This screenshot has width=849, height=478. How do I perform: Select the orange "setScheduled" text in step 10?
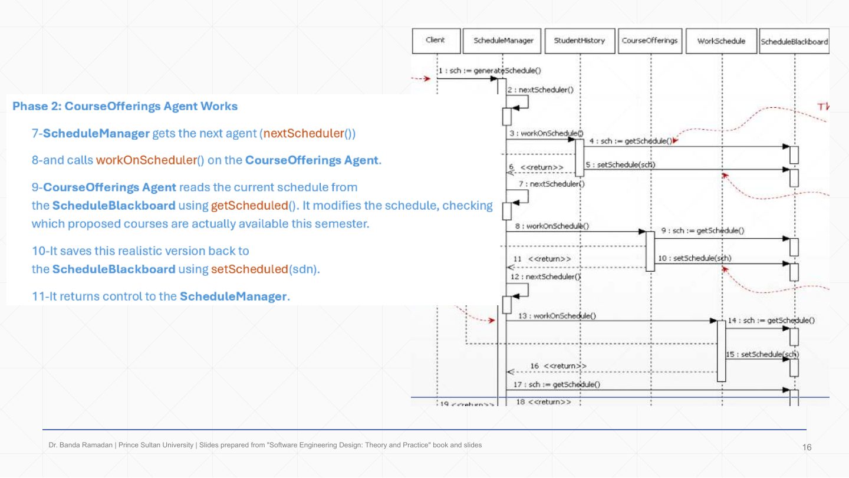[x=250, y=269]
